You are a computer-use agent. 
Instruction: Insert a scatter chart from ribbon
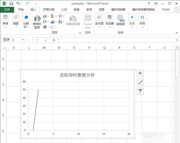coord(53,27)
